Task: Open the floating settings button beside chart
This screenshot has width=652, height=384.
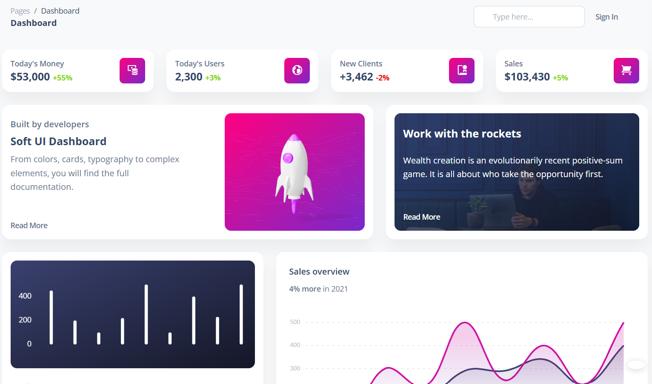Action: point(636,364)
